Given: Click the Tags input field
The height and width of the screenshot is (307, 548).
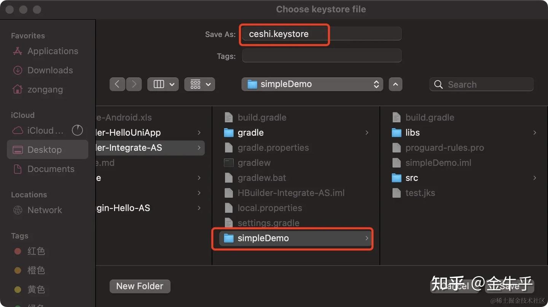Looking at the screenshot, I should point(322,56).
